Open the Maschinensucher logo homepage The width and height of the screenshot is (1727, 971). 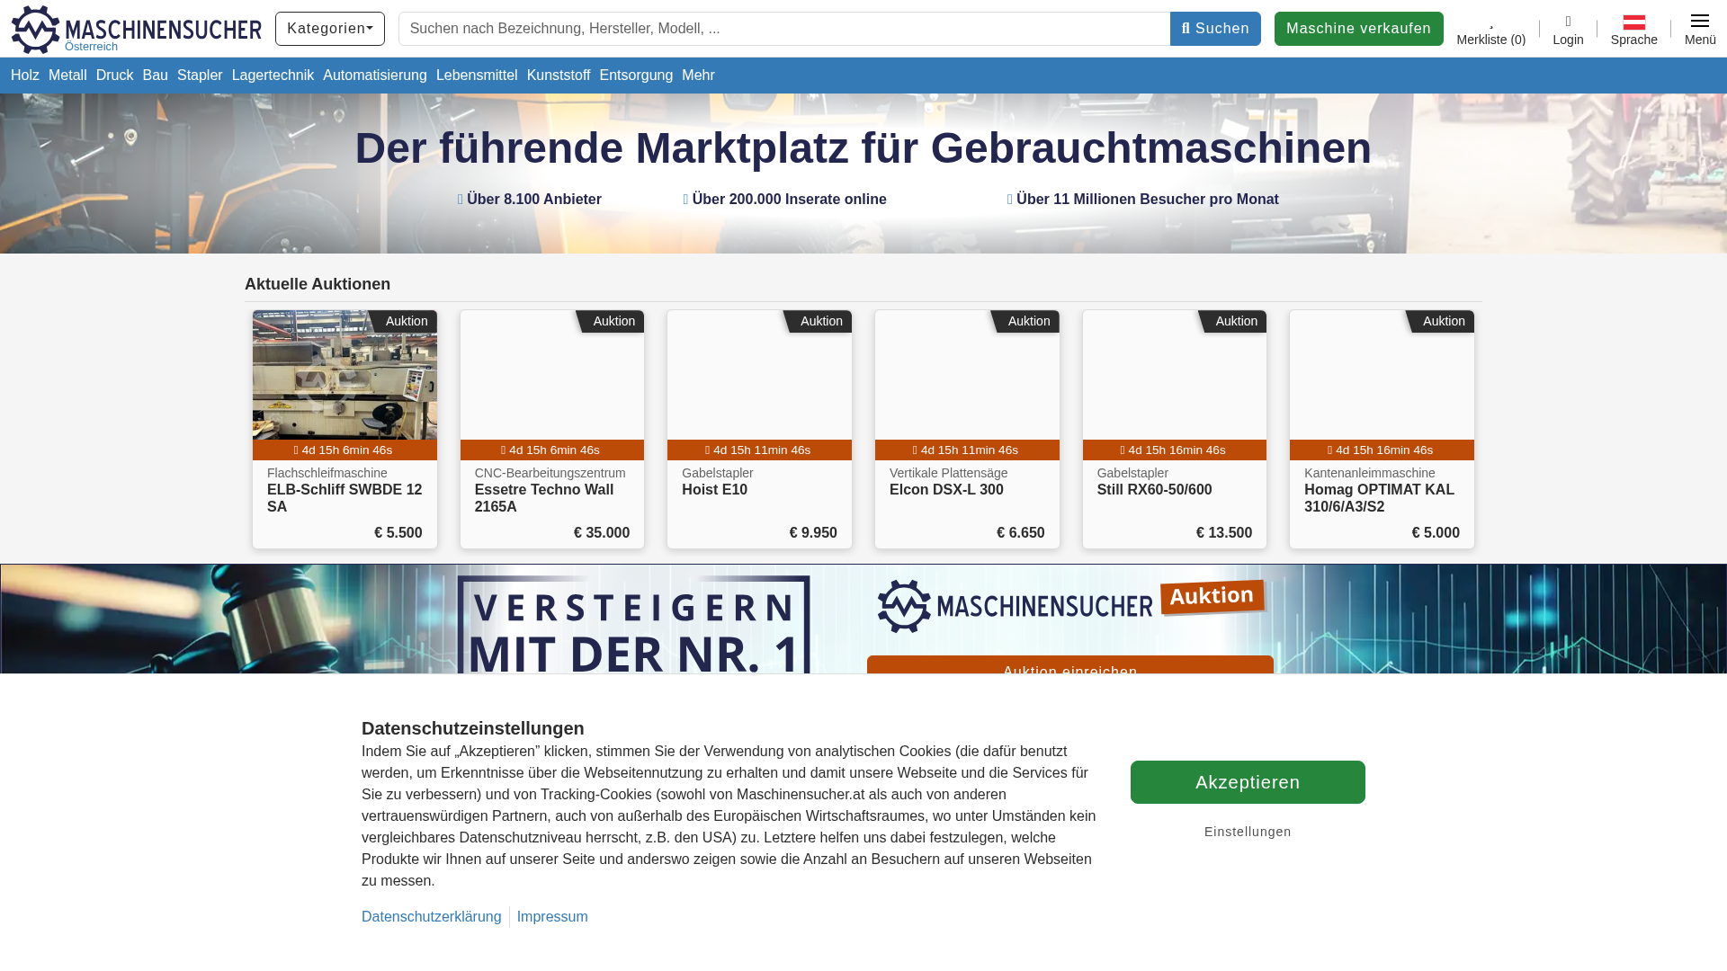coord(136,29)
